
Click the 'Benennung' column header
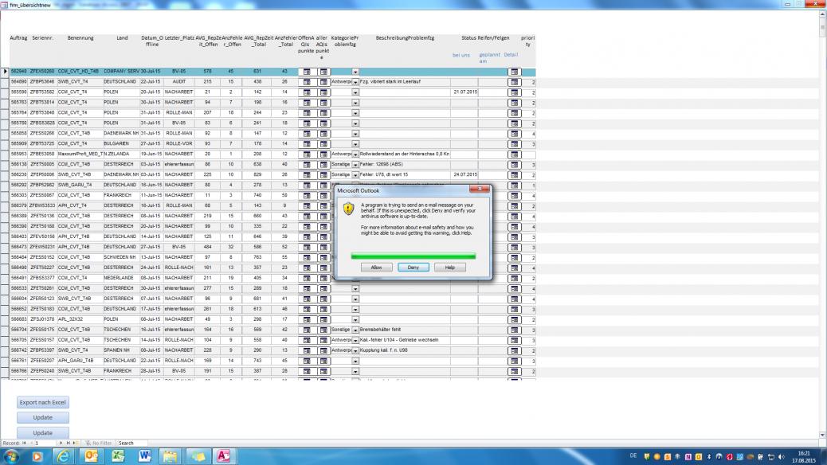(x=80, y=38)
